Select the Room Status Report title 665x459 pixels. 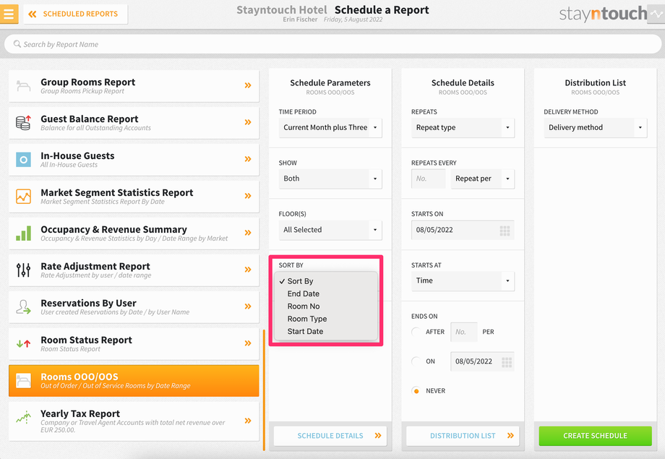click(87, 340)
